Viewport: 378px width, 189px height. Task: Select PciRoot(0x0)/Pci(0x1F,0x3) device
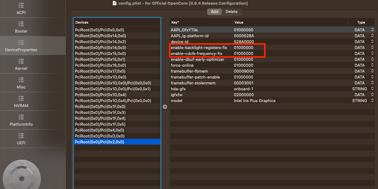pyautogui.click(x=100, y=112)
